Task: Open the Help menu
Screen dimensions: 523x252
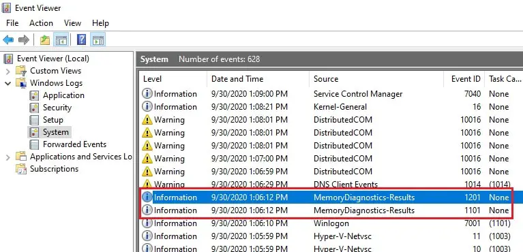Action: (x=100, y=23)
